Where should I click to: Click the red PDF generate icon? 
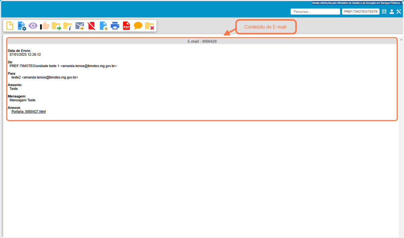point(126,26)
